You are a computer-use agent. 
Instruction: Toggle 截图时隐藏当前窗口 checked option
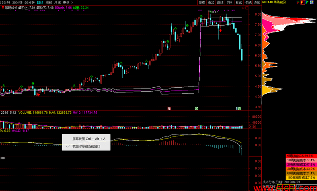coord(86,147)
